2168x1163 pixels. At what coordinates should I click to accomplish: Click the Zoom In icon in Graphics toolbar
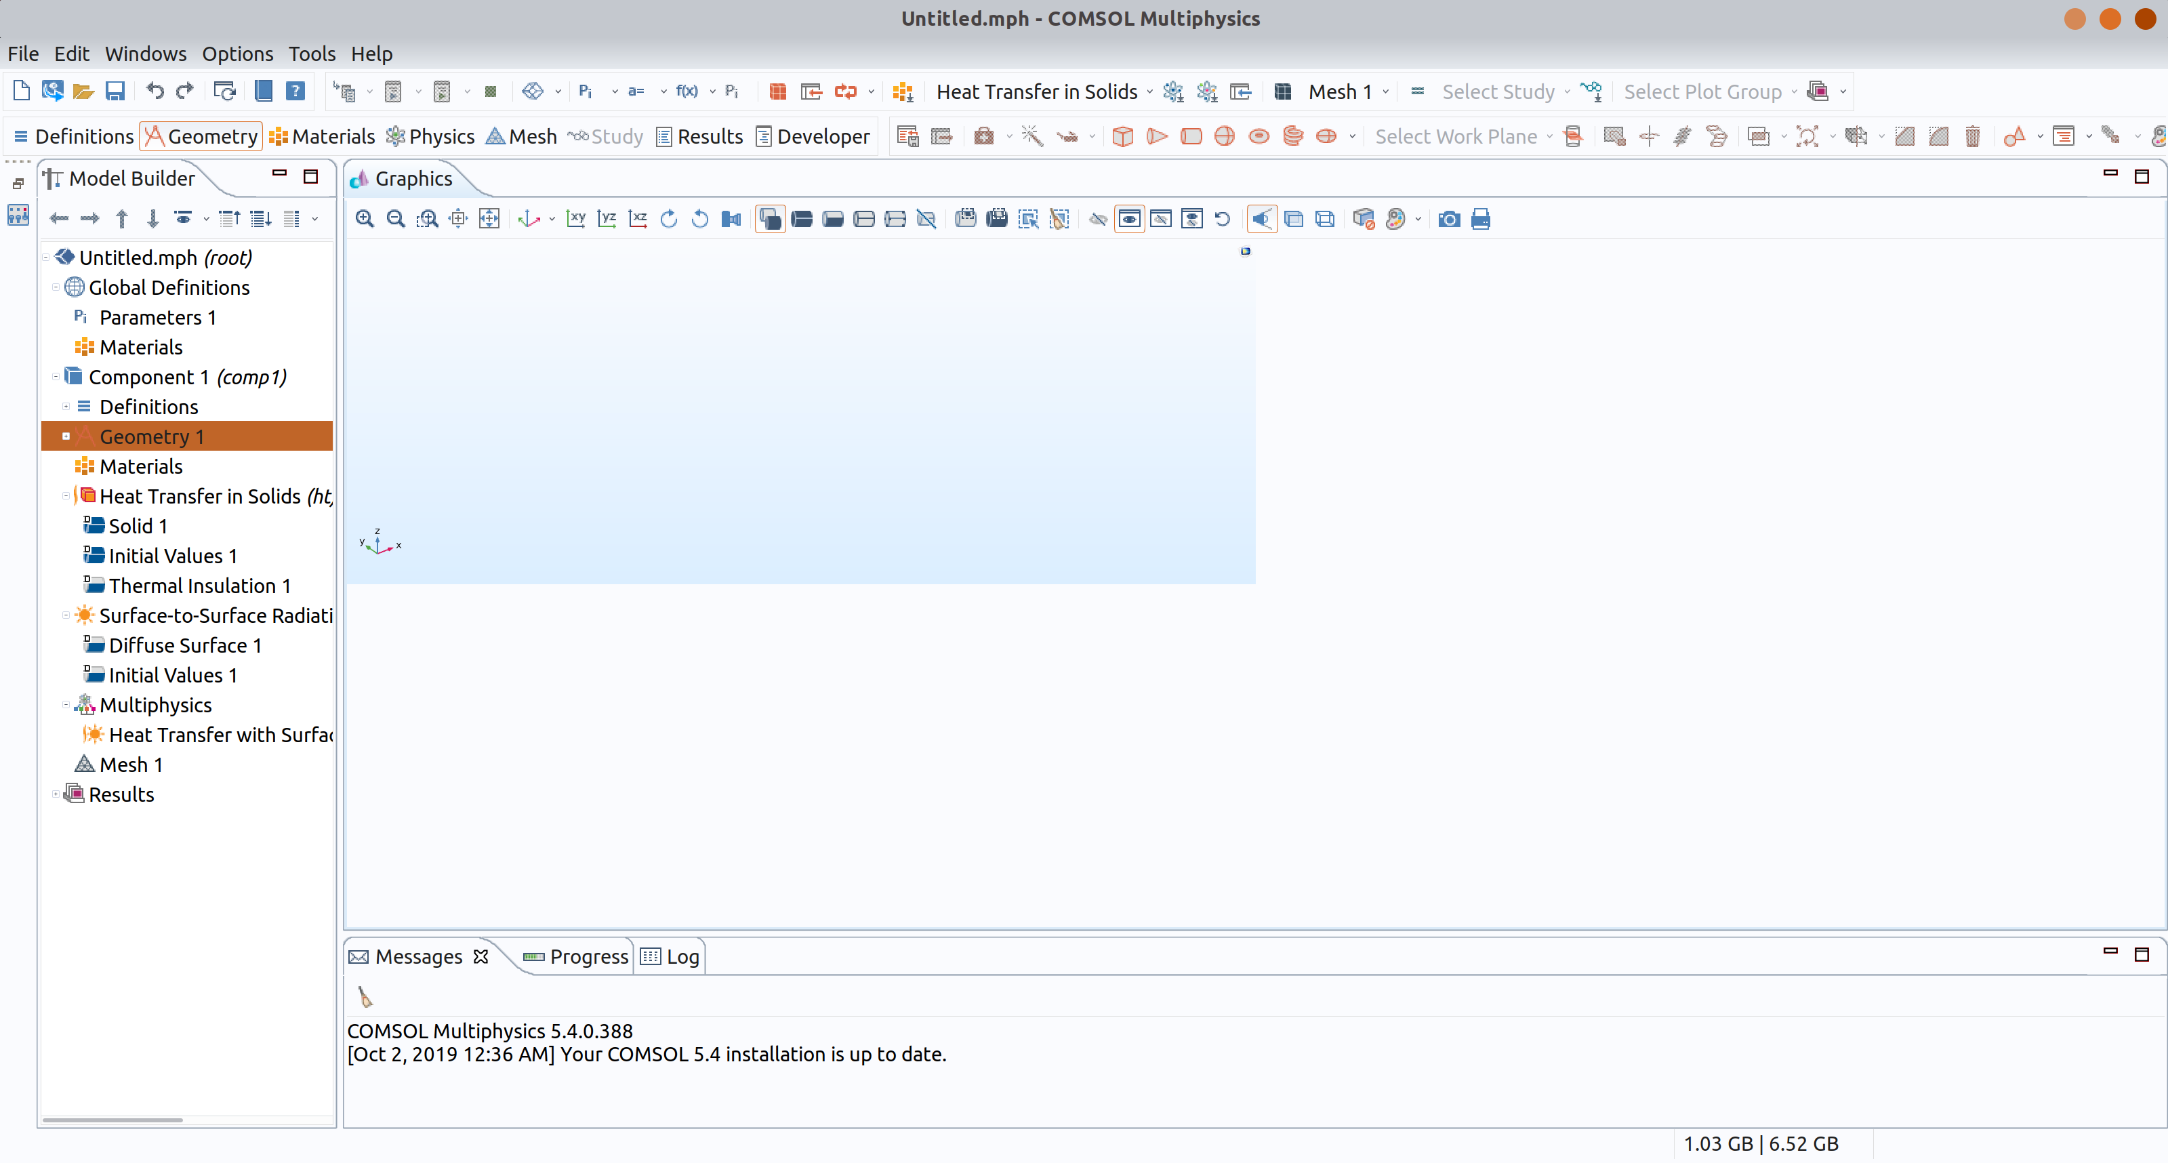tap(365, 219)
